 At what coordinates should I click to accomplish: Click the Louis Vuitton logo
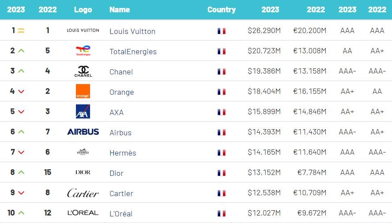tap(83, 30)
